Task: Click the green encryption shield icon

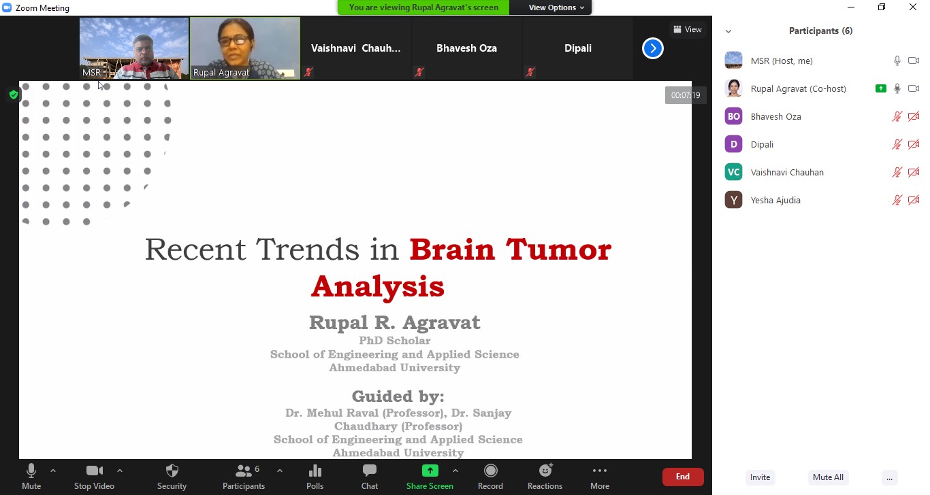Action: [14, 95]
